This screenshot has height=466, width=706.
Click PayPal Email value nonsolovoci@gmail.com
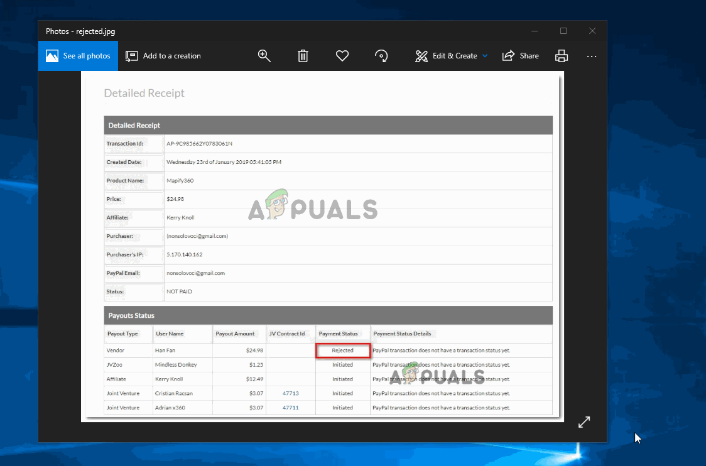point(195,273)
